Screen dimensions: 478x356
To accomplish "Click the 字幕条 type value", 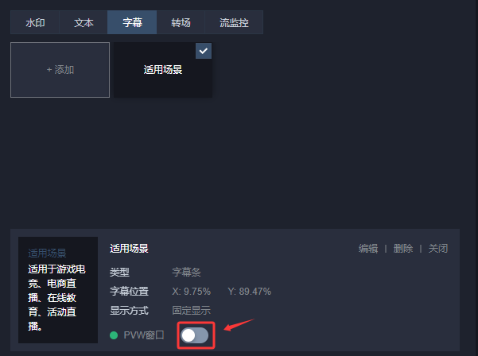I will (x=186, y=272).
